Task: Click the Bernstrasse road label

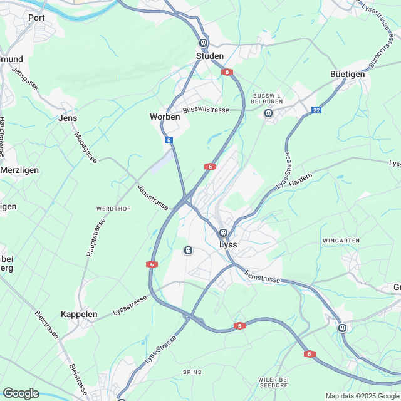Action: tap(262, 276)
